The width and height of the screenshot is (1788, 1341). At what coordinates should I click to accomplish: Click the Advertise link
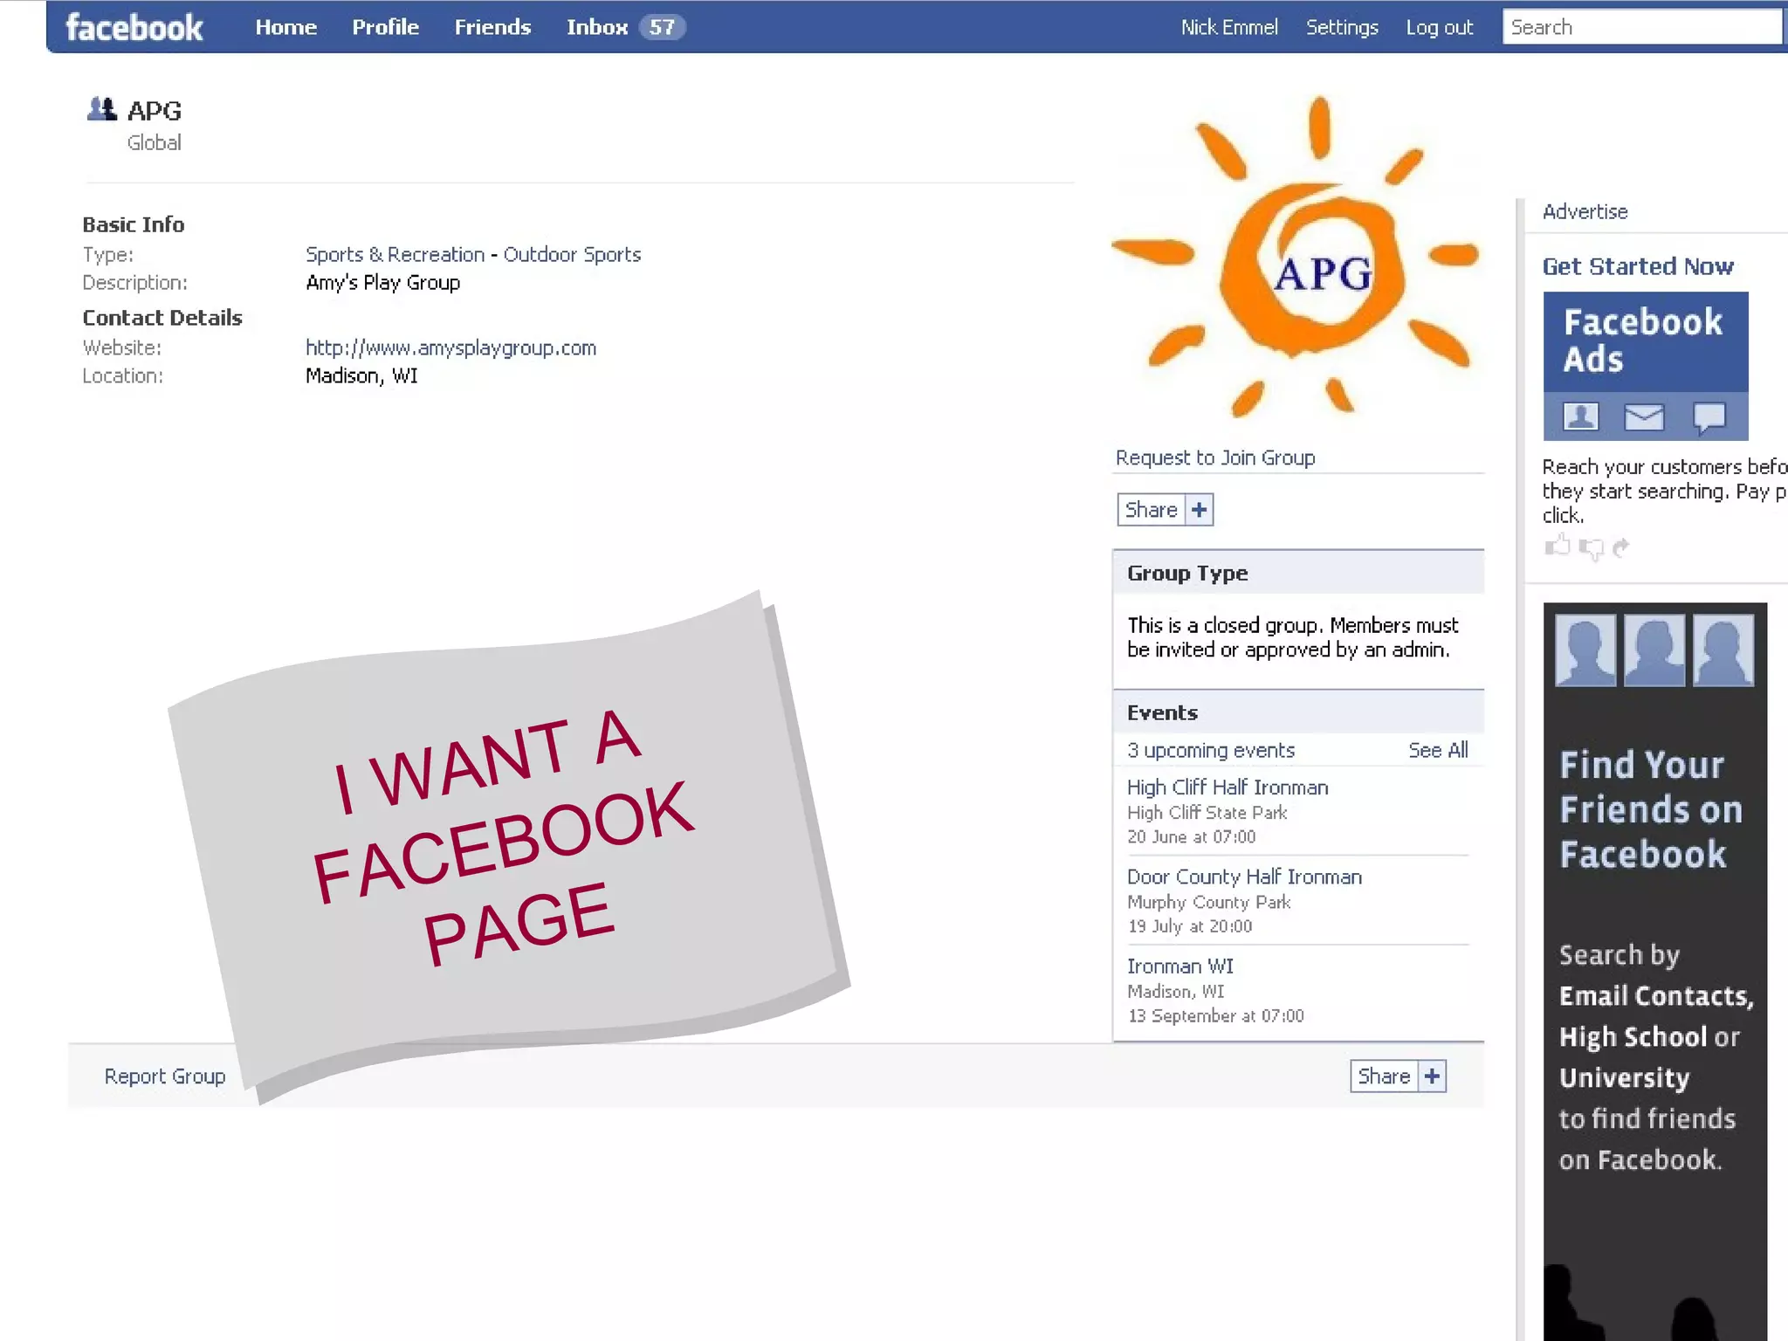[x=1585, y=211]
